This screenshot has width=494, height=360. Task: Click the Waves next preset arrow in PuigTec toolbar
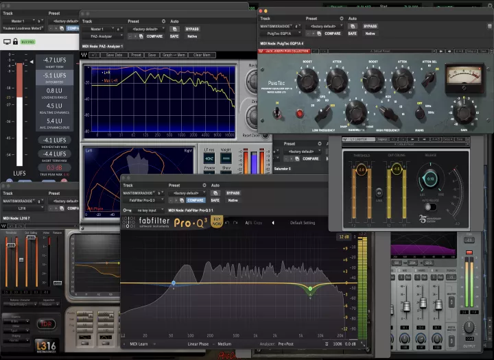pos(449,51)
